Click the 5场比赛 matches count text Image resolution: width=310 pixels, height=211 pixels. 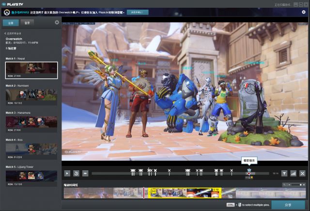pos(11,48)
